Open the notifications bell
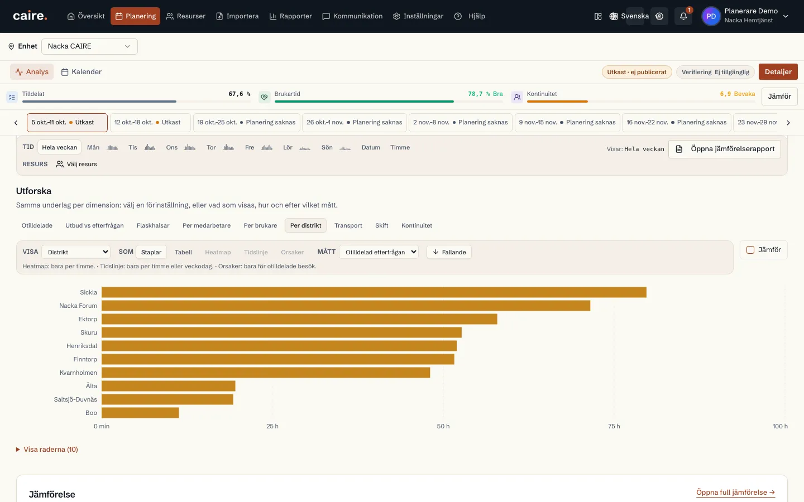The height and width of the screenshot is (502, 804). (683, 16)
